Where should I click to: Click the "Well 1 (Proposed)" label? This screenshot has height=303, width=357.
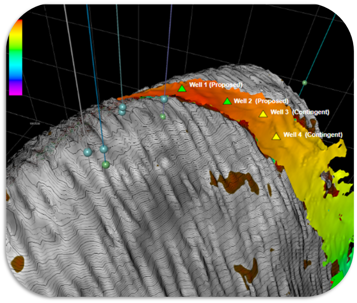[215, 84]
